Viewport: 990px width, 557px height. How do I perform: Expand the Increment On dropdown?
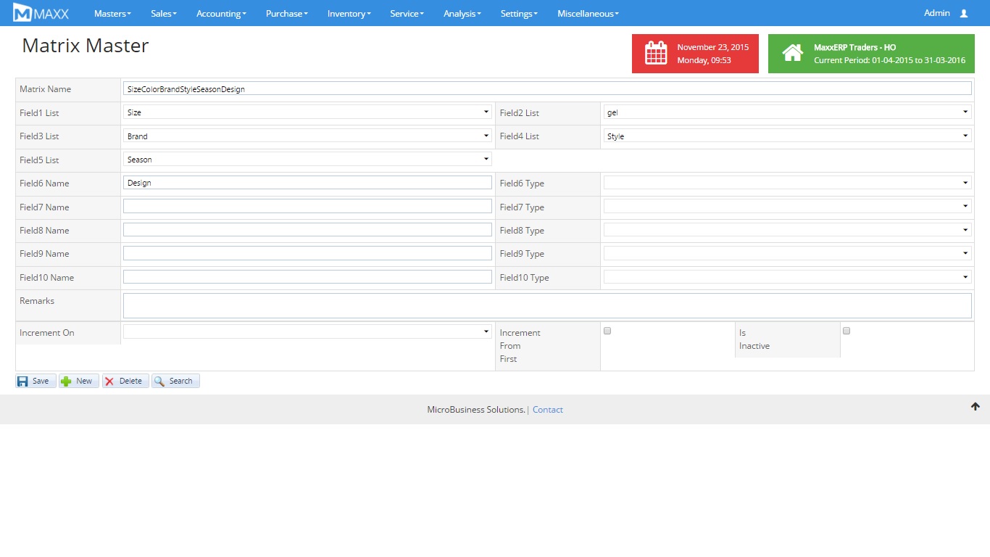(x=307, y=331)
